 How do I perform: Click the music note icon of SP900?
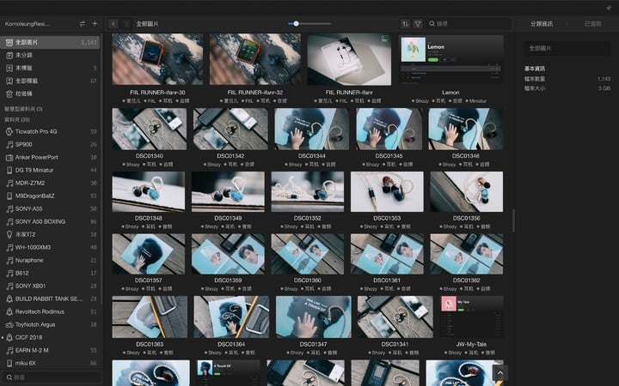[x=9, y=145]
